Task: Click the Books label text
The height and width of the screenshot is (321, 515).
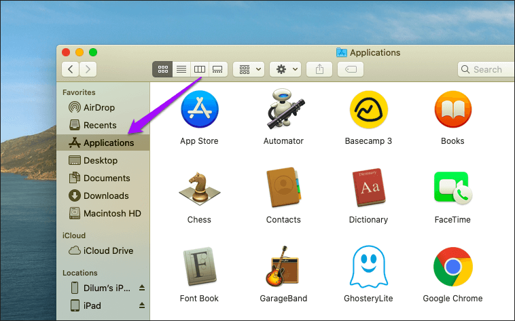Action: click(452, 141)
